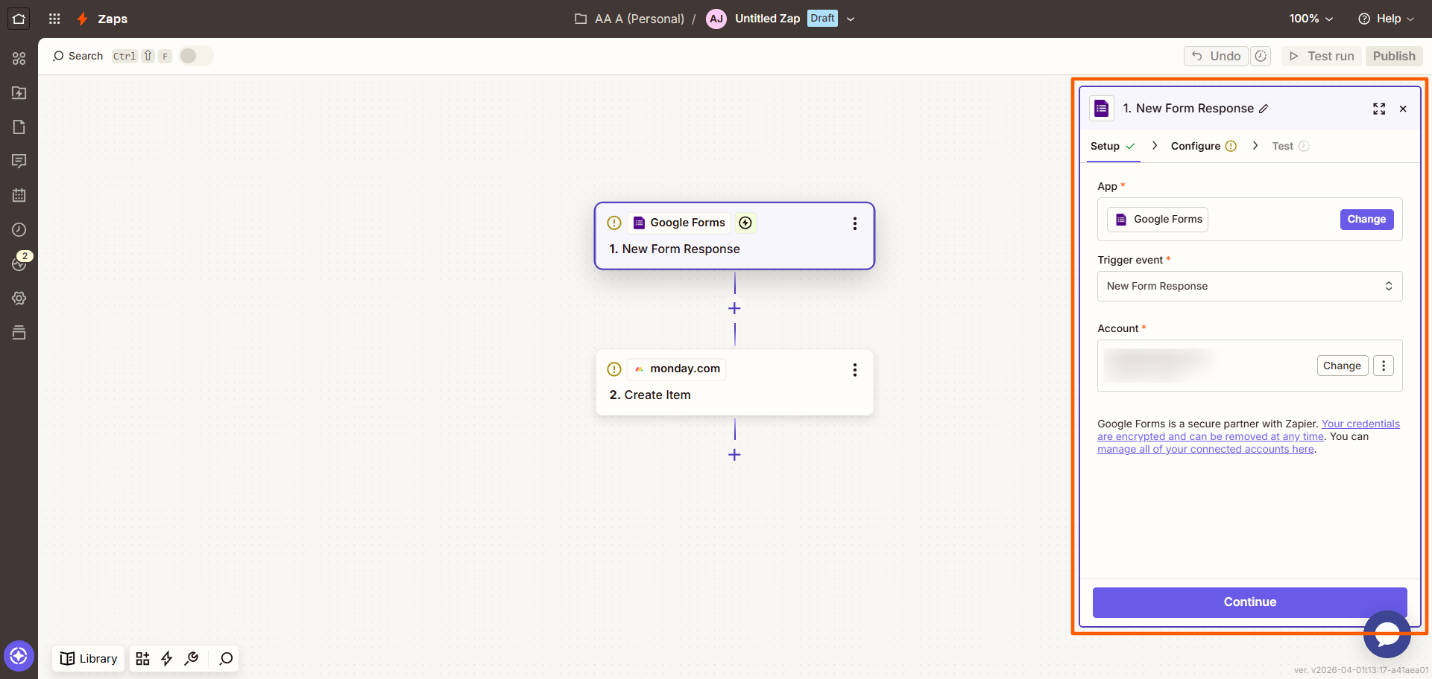Open the Help menu
Viewport: 1432px width, 679px height.
point(1385,19)
